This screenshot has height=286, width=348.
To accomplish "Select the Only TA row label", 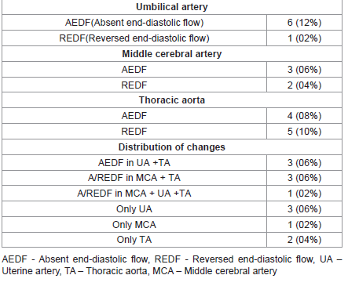I will coord(134,240).
